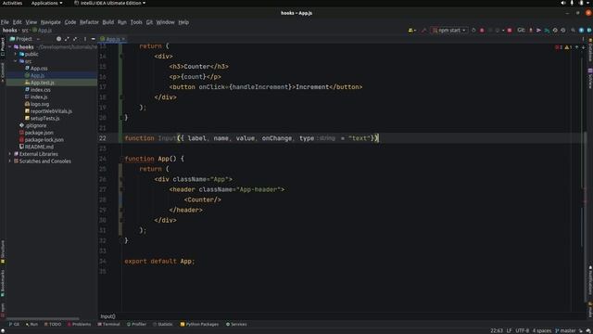Select package.json in project tree
Viewport: 593px width, 334px height.
[39, 133]
